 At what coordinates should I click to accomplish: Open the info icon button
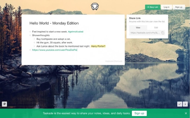pos(185,104)
